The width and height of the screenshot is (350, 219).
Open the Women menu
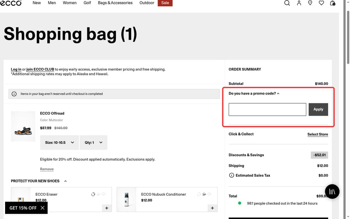tap(70, 3)
